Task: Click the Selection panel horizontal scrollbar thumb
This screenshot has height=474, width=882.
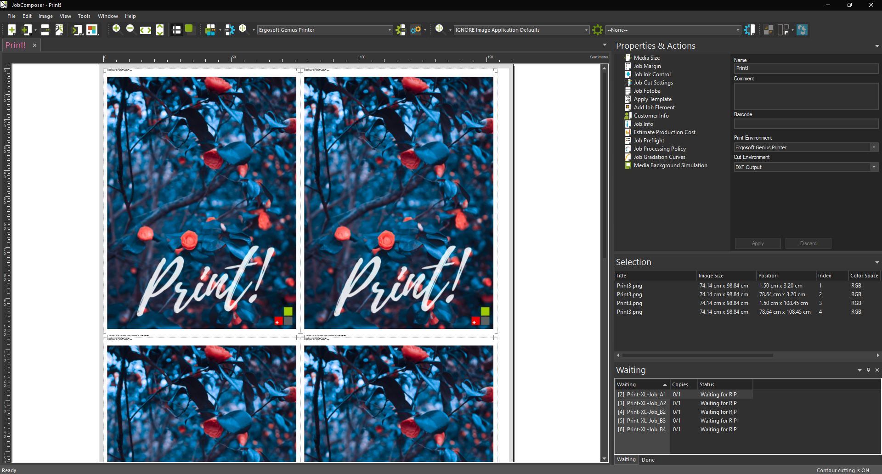Action: coord(697,355)
